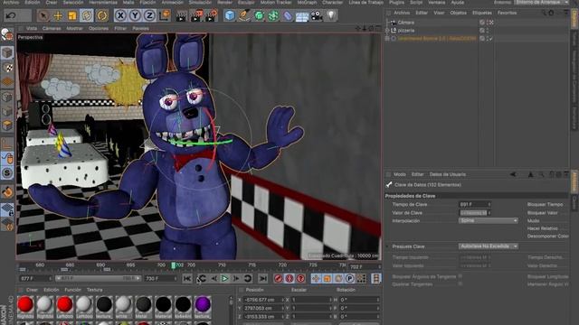
Task: Open Render Settings gear clapperboard
Action: click(211, 15)
